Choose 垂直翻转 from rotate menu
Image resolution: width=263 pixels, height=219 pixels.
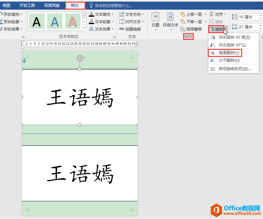tap(233, 53)
